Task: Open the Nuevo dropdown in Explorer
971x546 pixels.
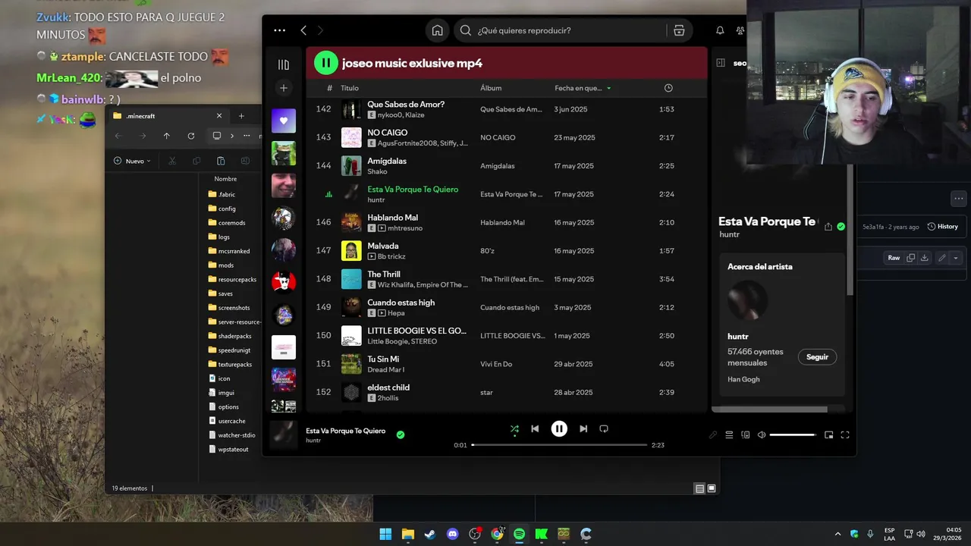Action: (132, 161)
